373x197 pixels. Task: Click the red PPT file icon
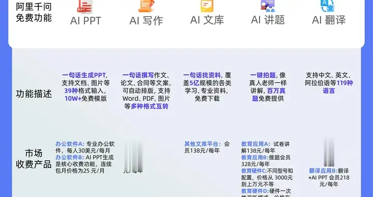pyautogui.click(x=85, y=7)
